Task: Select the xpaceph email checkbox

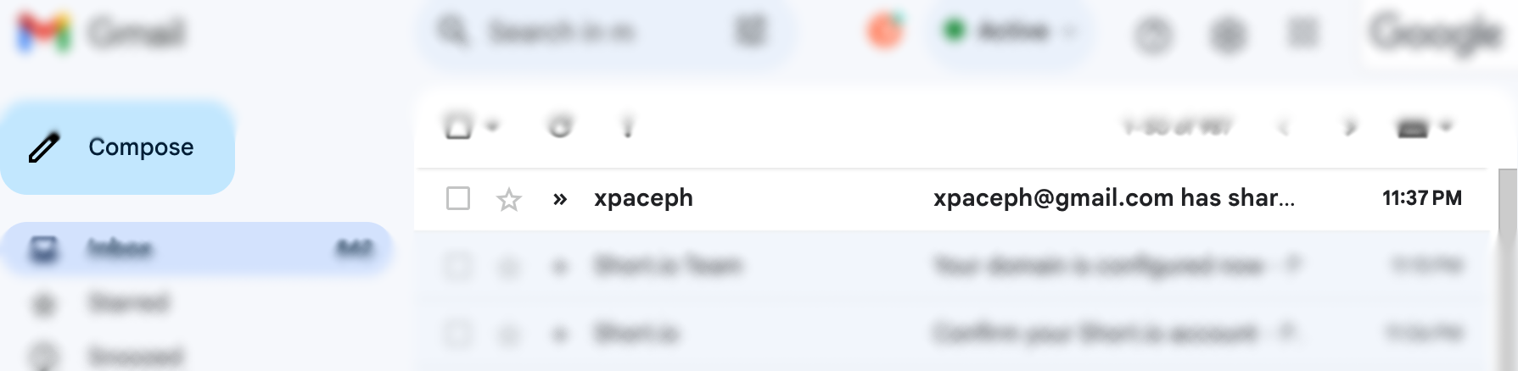Action: click(458, 198)
